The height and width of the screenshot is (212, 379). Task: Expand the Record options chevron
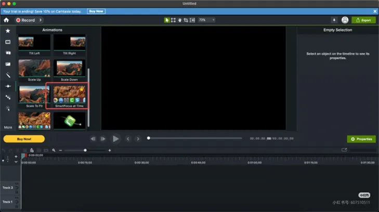pos(41,20)
